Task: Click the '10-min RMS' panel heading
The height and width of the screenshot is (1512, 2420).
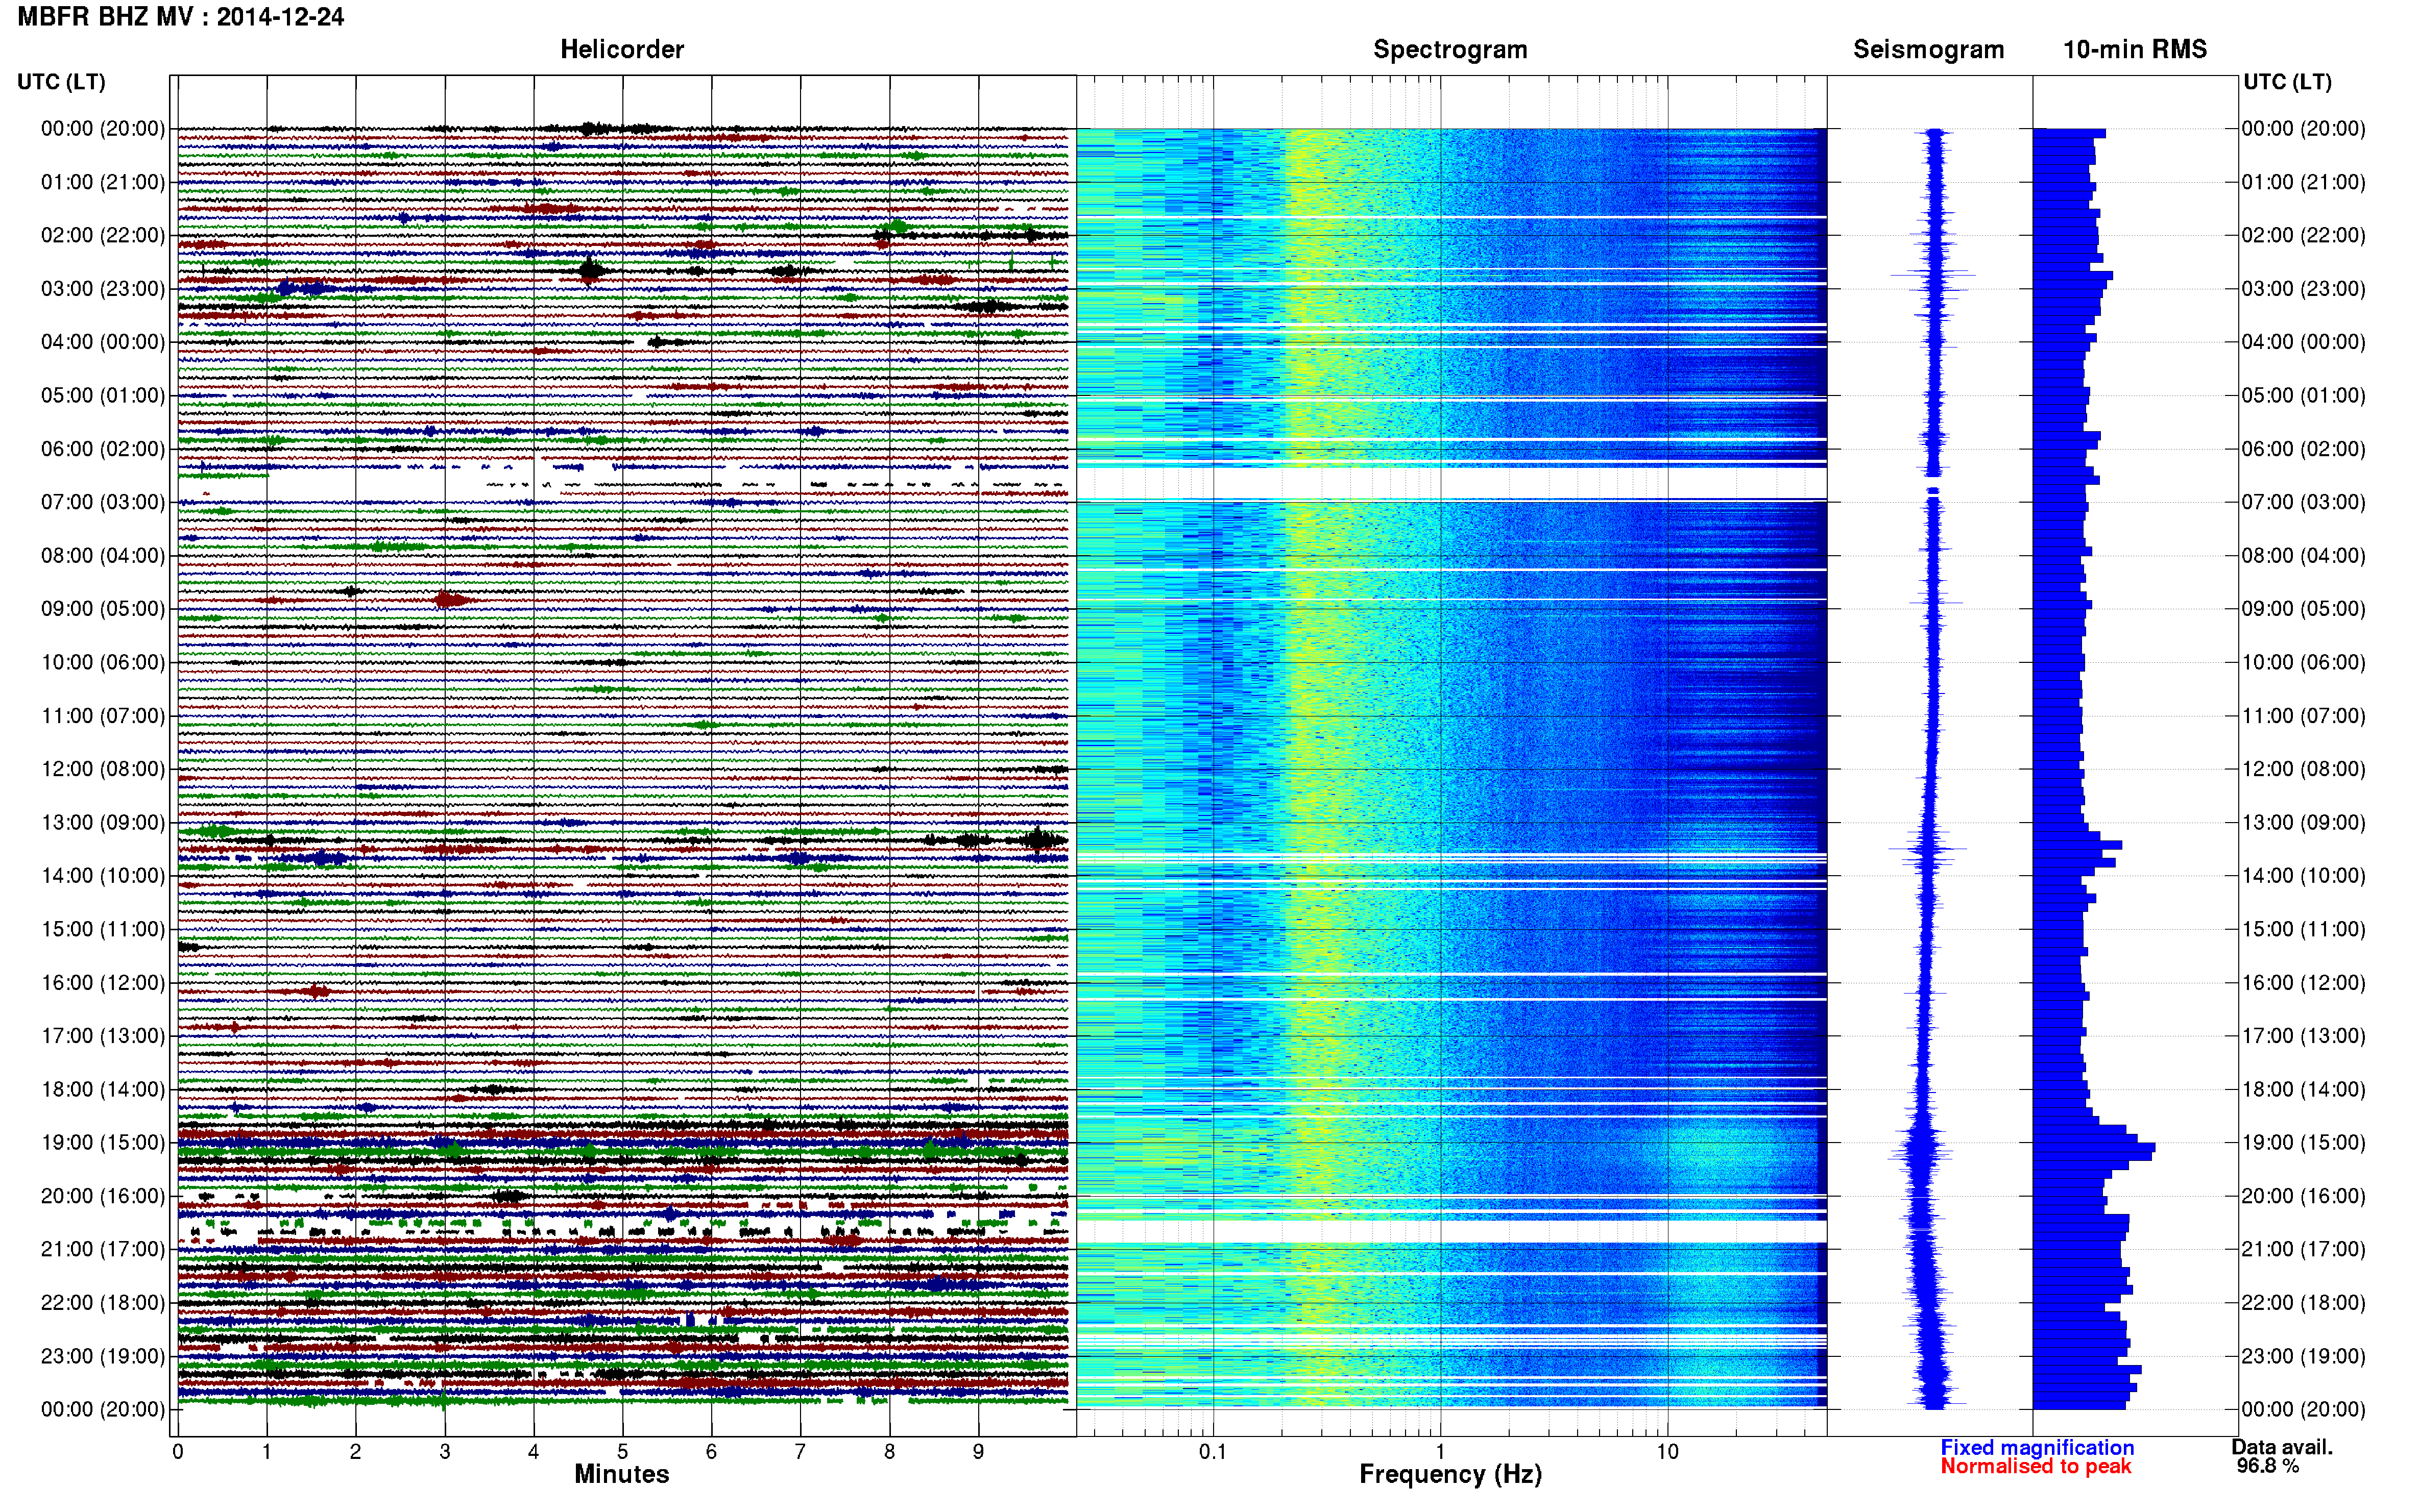Action: click(x=2134, y=49)
